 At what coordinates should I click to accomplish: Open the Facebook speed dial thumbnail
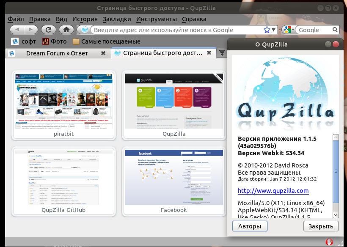pos(174,177)
